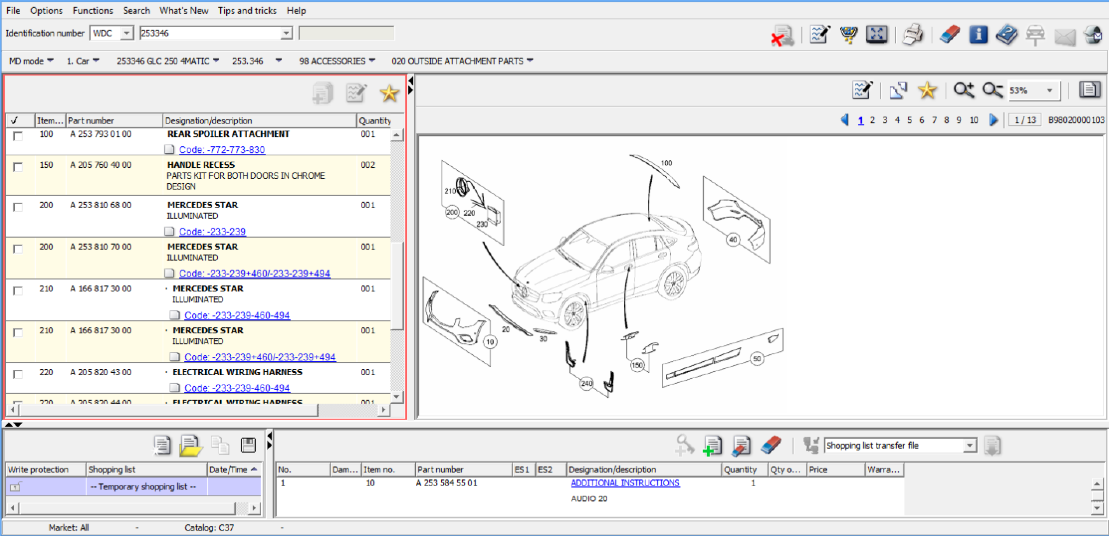Screen dimensions: 1109x536
Task: Click the favorites star in parts list panel
Action: tap(389, 93)
